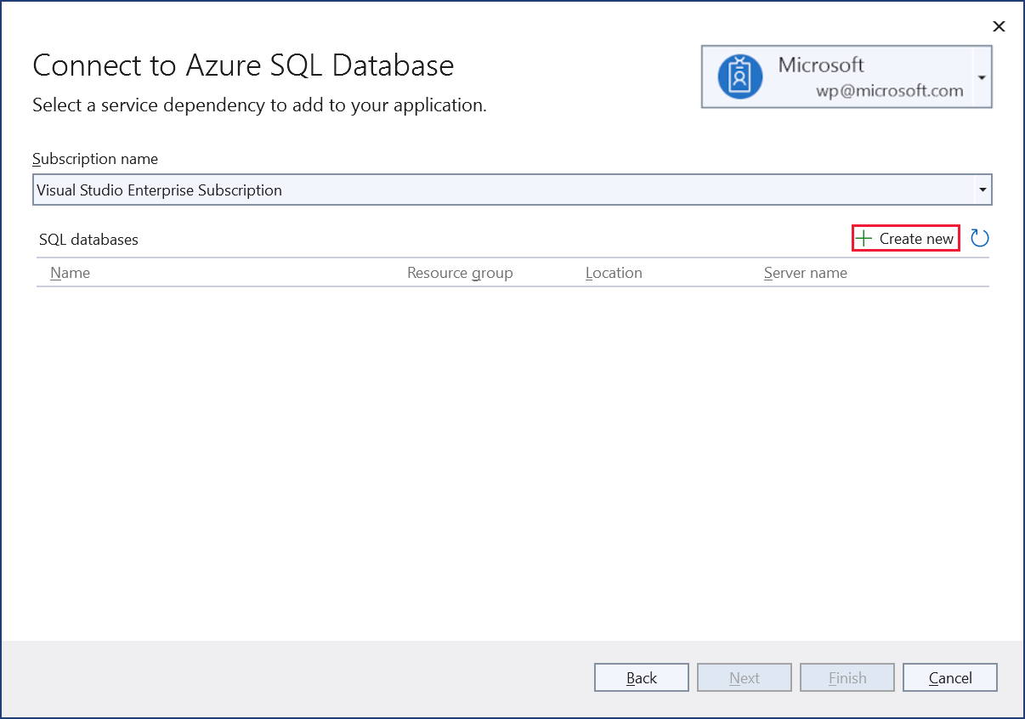Click the Create new button
This screenshot has width=1025, height=719.
[905, 238]
